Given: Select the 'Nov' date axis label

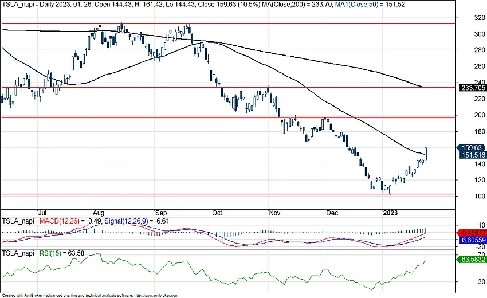Looking at the screenshot, I should [x=274, y=213].
